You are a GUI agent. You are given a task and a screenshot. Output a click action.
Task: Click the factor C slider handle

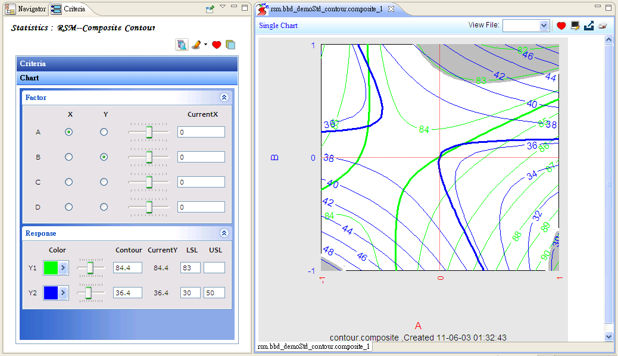pyautogui.click(x=149, y=182)
